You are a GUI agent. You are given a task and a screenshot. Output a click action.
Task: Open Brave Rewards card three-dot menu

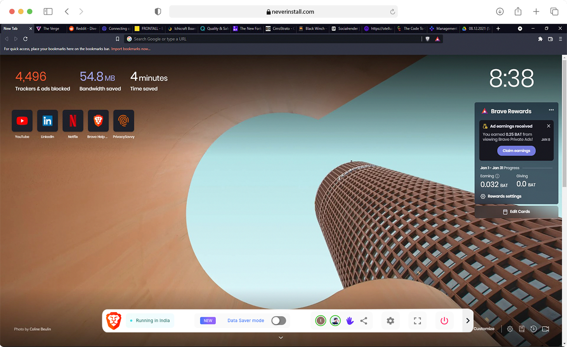coord(551,110)
